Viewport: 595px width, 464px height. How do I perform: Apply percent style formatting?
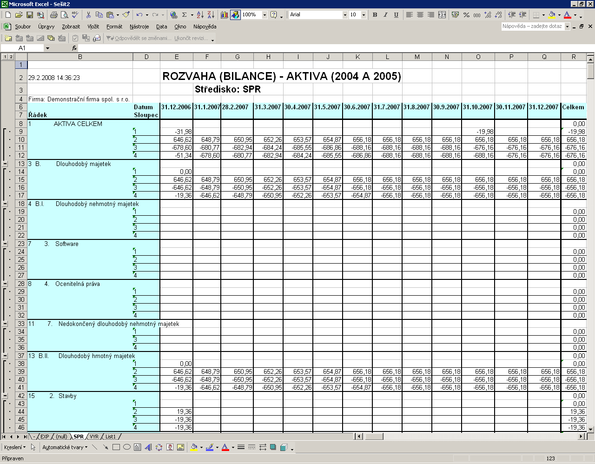[466, 15]
